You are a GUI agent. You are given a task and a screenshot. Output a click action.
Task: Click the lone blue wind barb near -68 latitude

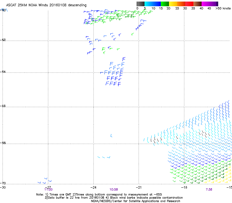[111, 136]
